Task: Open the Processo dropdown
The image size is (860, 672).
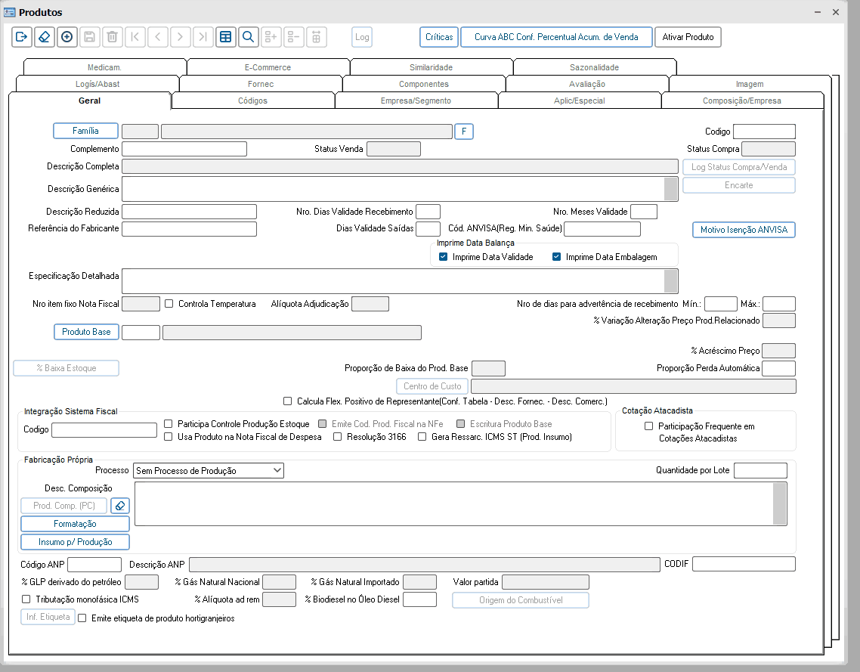Action: (209, 471)
